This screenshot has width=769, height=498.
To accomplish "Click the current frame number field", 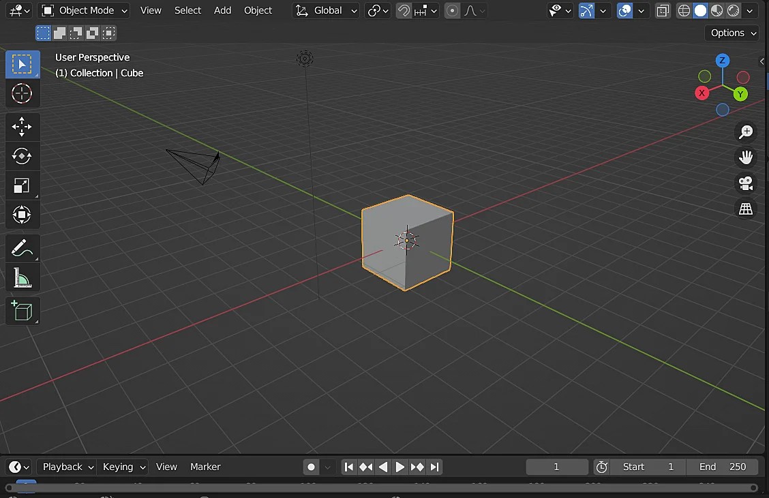I will pyautogui.click(x=556, y=467).
